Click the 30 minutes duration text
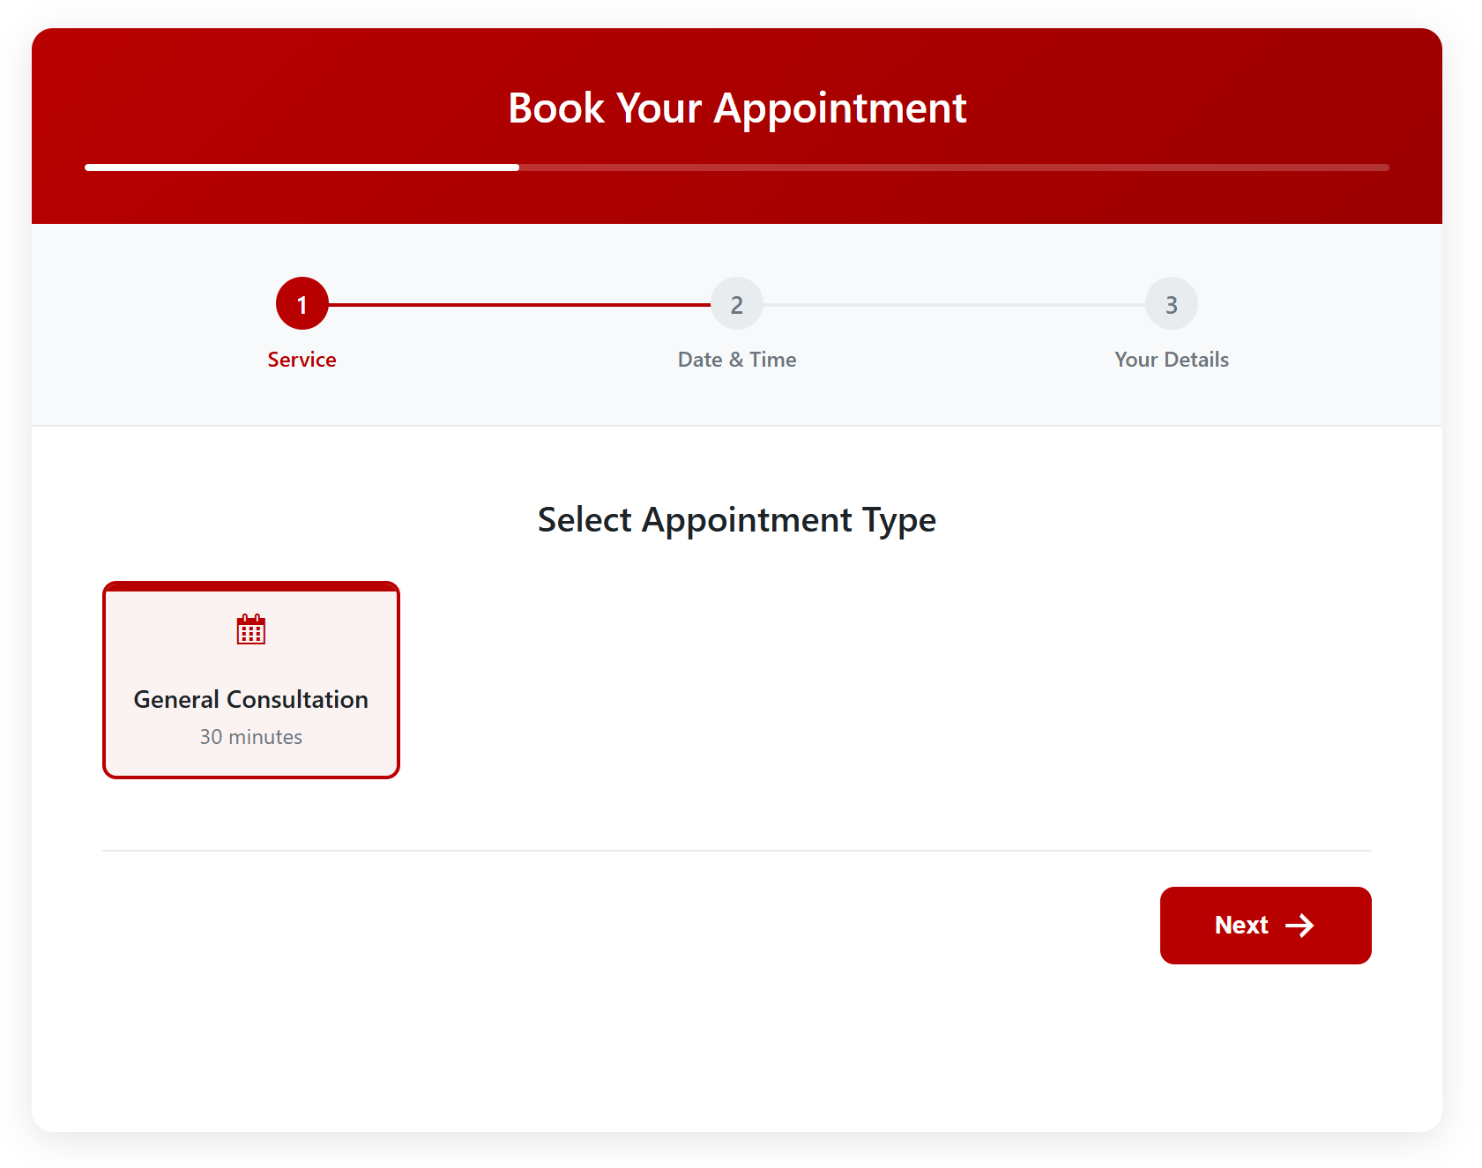 tap(251, 737)
